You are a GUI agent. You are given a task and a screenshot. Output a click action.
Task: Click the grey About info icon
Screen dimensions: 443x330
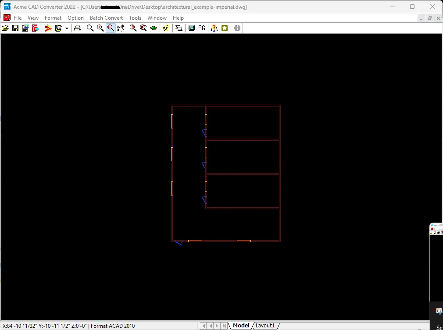pyautogui.click(x=237, y=28)
